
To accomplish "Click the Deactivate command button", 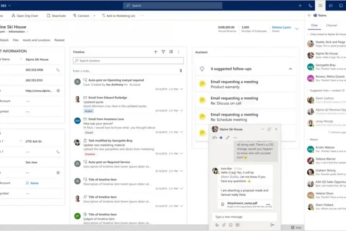I will [x=56, y=16].
